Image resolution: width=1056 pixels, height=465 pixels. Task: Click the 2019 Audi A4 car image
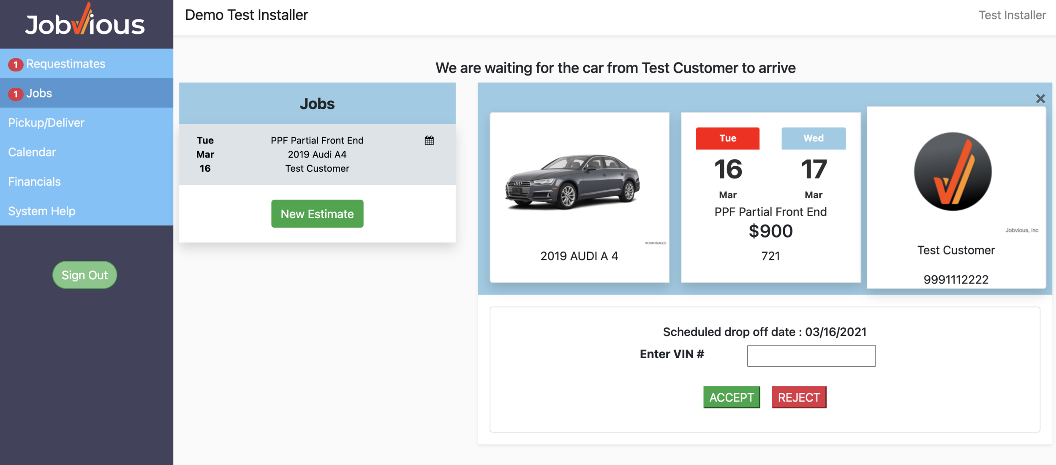[x=573, y=182]
